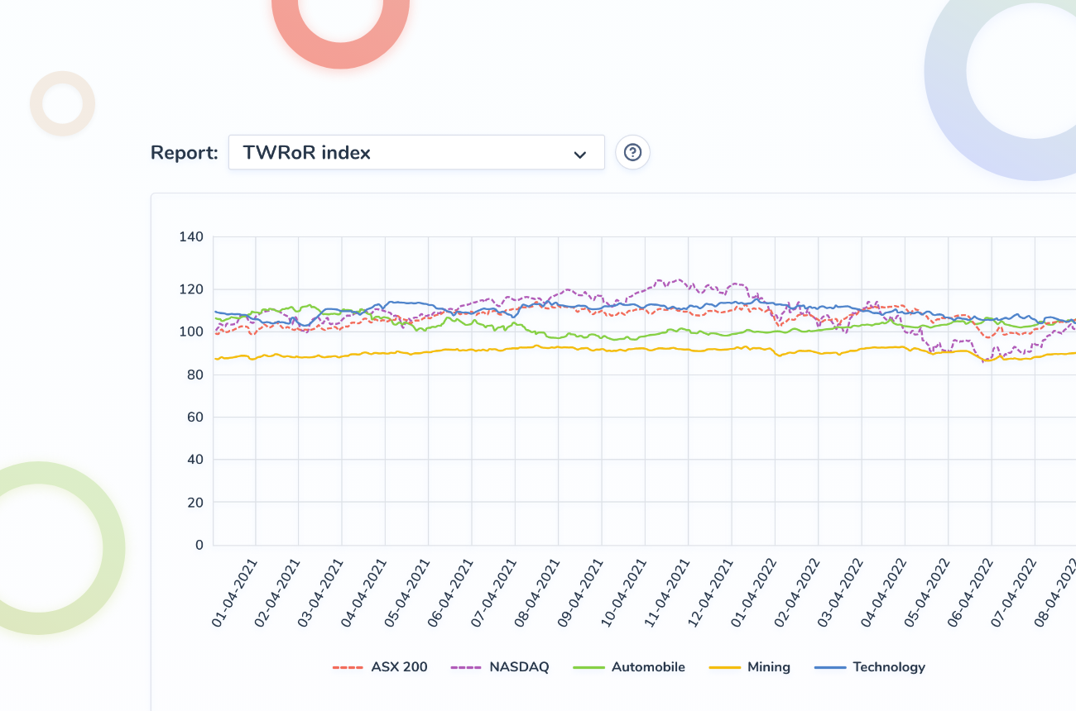
Task: Toggle Automobile series in legend
Action: point(629,667)
